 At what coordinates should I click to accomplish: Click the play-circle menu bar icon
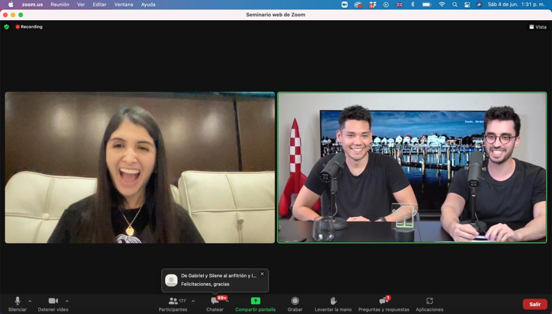click(x=386, y=5)
